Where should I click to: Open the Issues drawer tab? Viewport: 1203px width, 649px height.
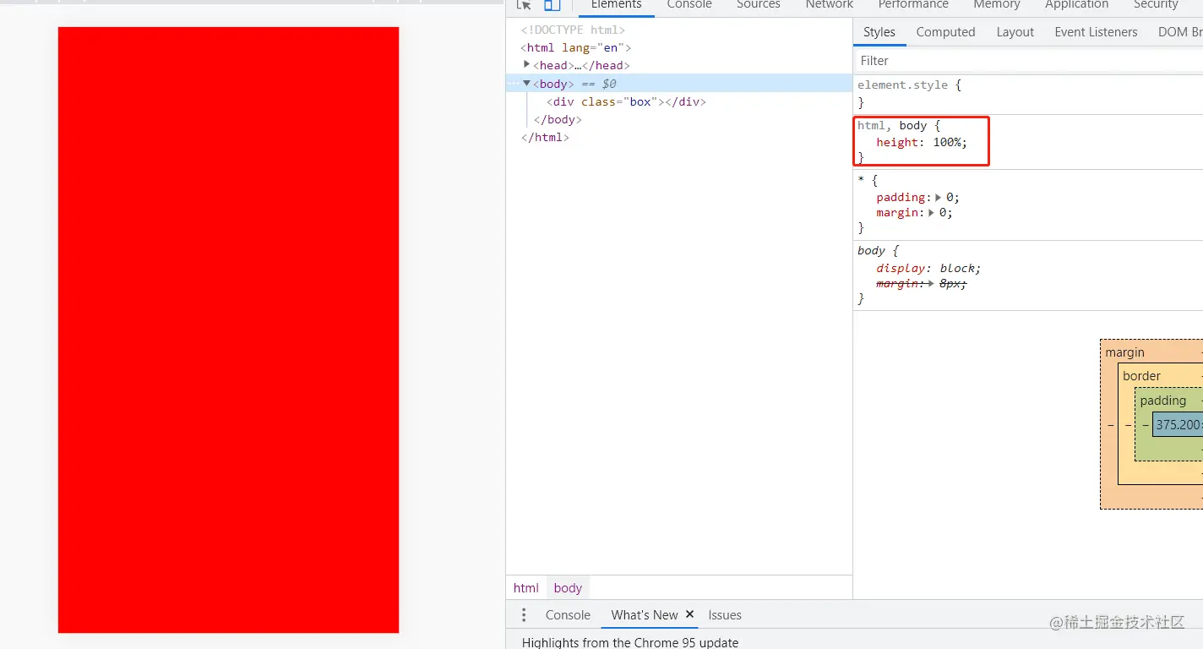pyautogui.click(x=725, y=615)
